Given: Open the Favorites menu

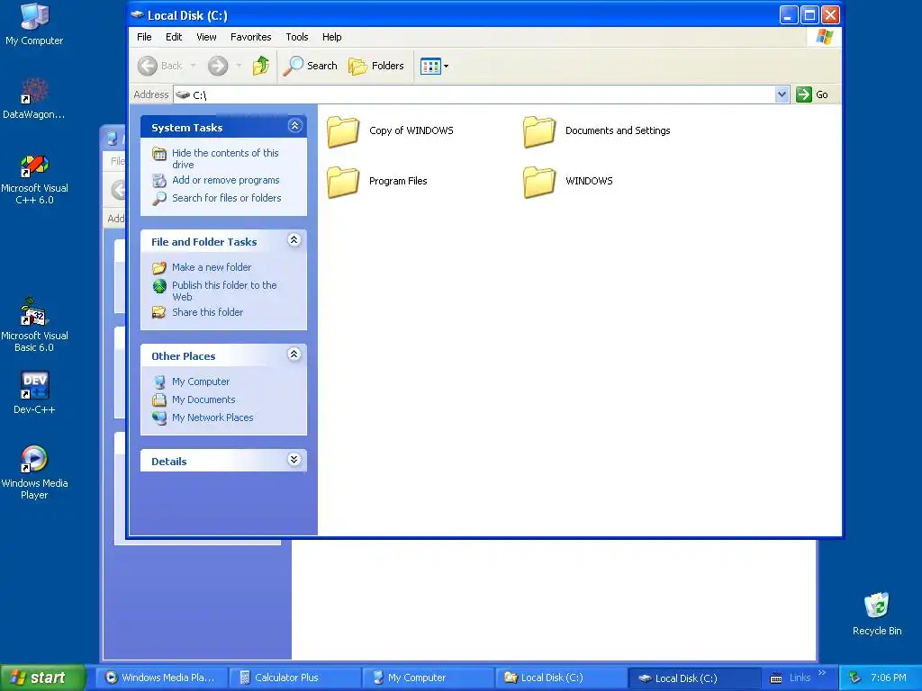Looking at the screenshot, I should pos(250,37).
